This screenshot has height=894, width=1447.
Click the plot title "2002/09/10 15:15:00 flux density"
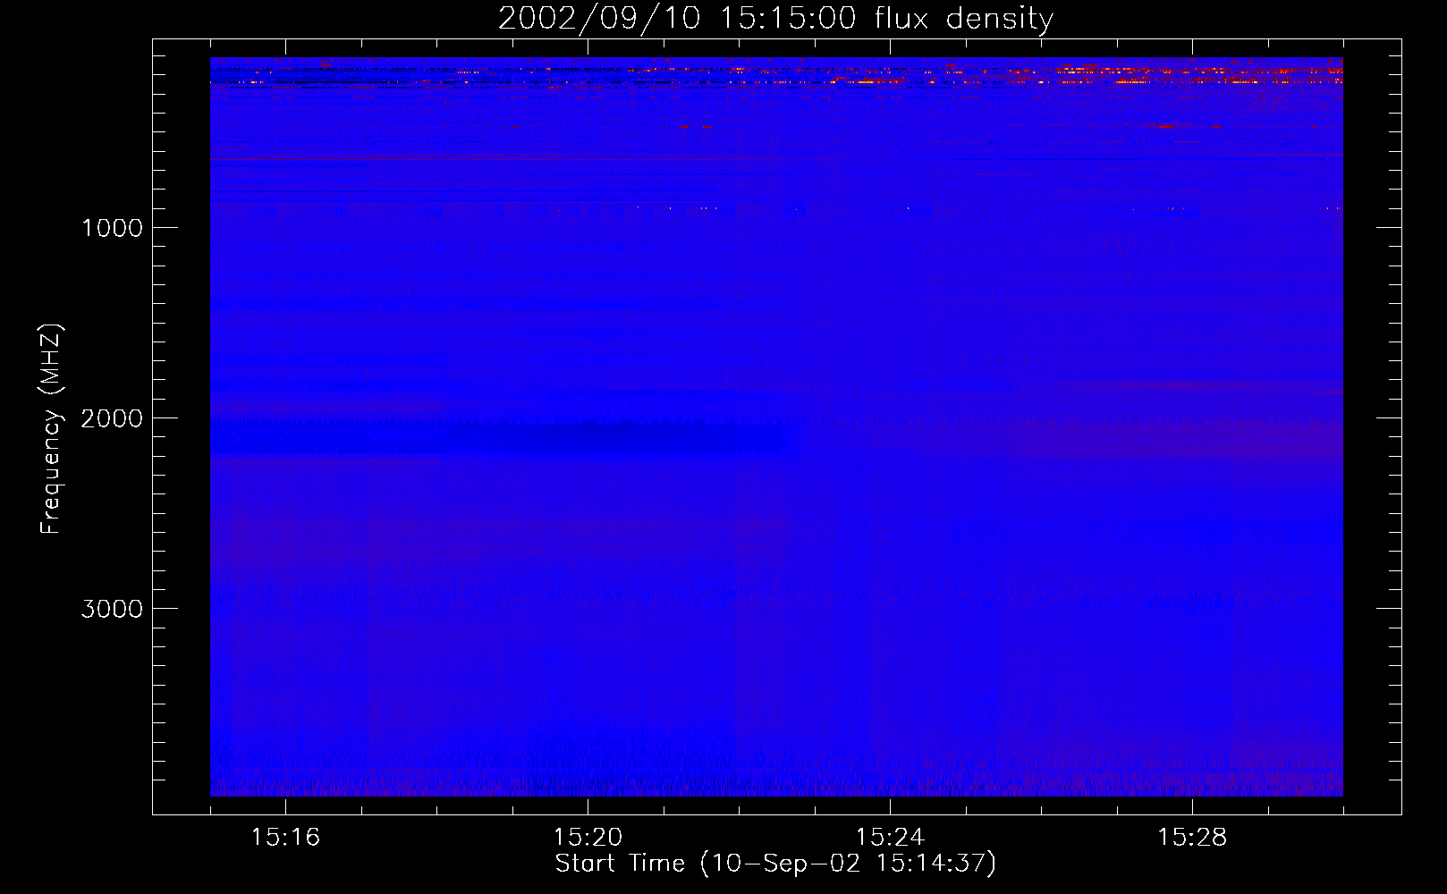click(775, 19)
